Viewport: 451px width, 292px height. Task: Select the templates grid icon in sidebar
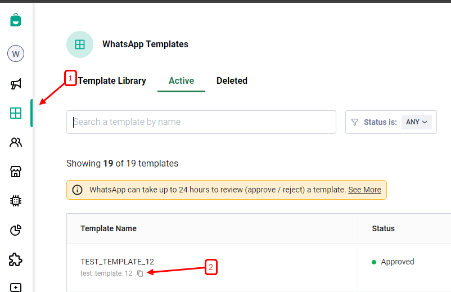click(16, 113)
